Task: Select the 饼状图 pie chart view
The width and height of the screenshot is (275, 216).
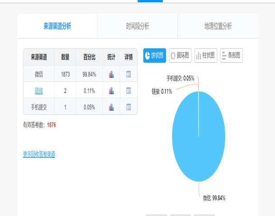Action: [x=154, y=56]
